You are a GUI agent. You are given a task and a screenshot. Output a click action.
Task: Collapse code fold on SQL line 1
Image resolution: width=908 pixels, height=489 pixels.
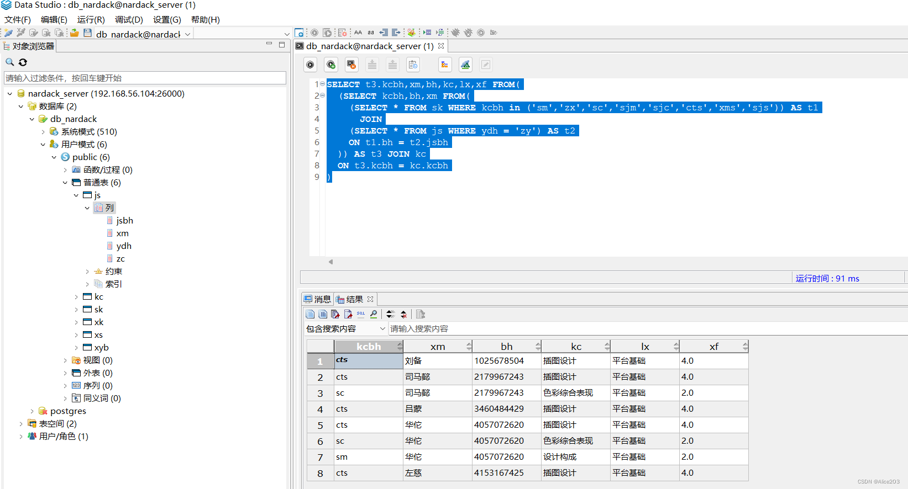point(322,84)
